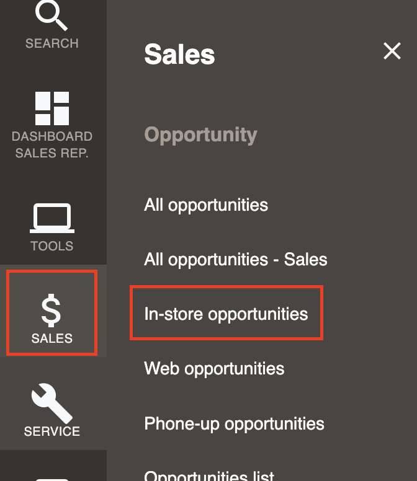Open All opportunities

tap(206, 205)
